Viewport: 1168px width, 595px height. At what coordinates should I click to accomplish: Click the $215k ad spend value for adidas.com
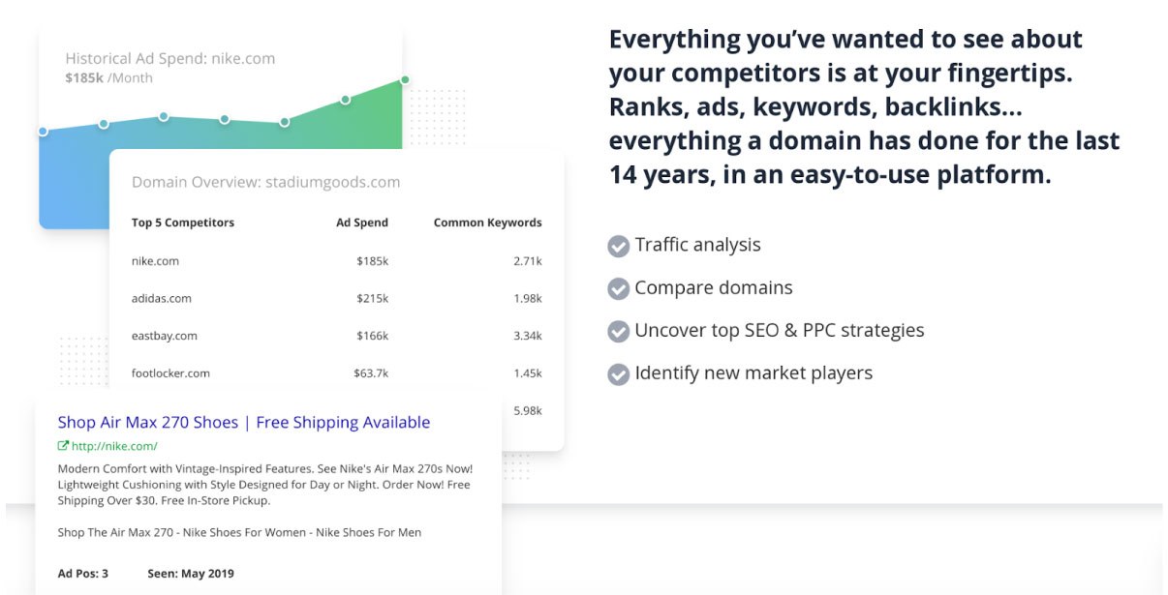(372, 298)
